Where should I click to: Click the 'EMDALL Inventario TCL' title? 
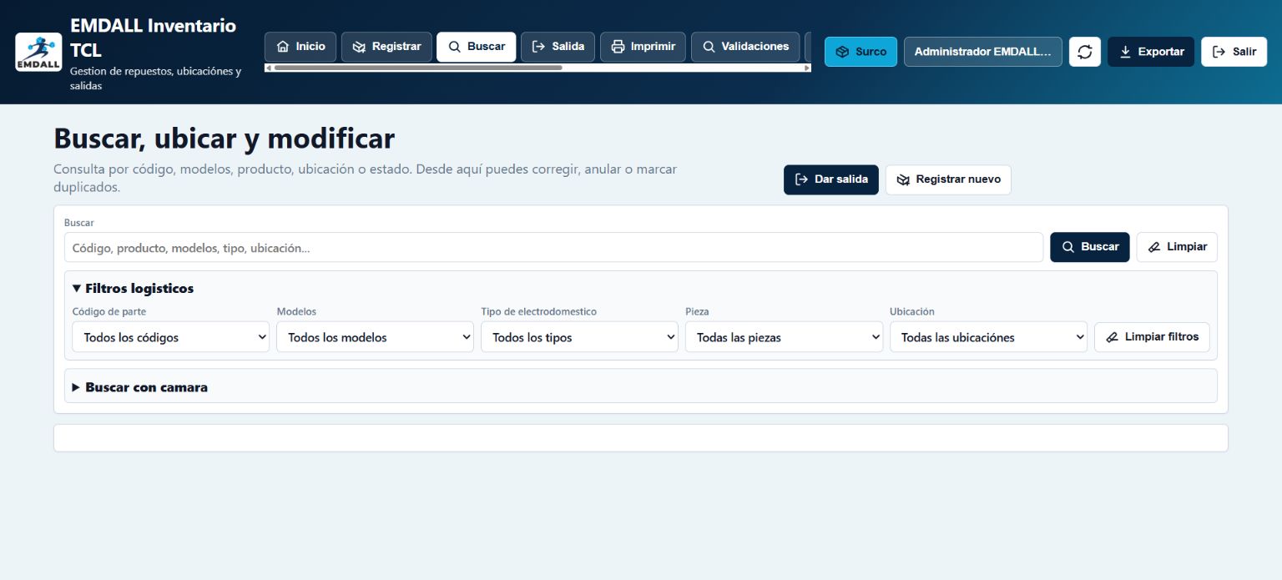point(154,38)
